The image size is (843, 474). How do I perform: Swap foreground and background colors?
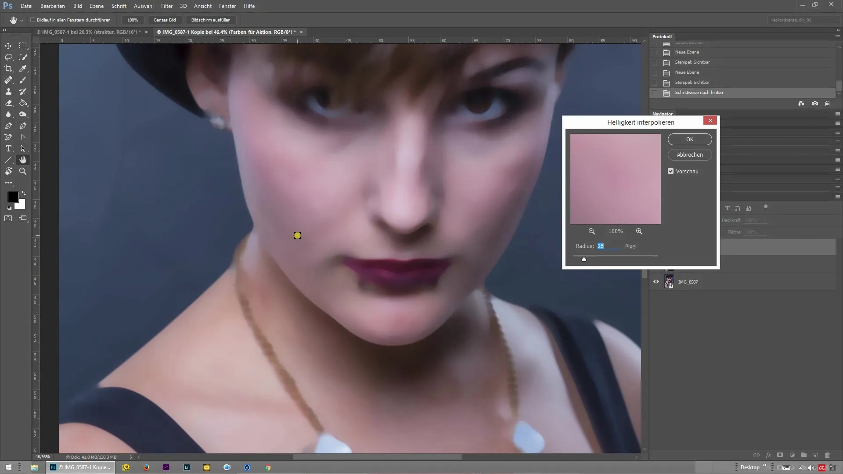(x=24, y=193)
